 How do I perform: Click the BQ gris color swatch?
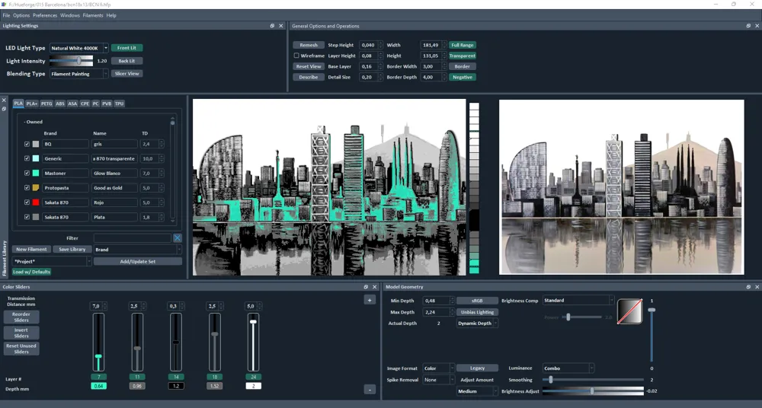click(36, 144)
